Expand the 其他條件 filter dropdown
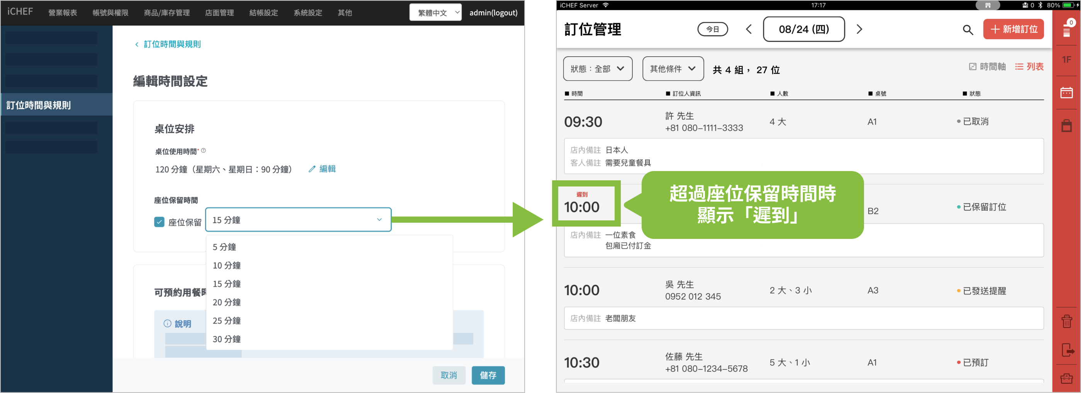 [673, 69]
